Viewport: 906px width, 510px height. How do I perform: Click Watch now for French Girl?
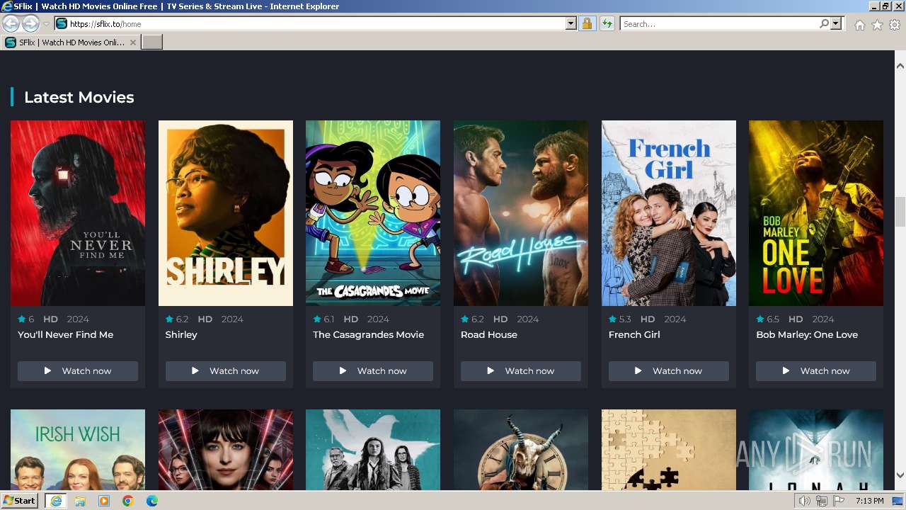(x=669, y=371)
